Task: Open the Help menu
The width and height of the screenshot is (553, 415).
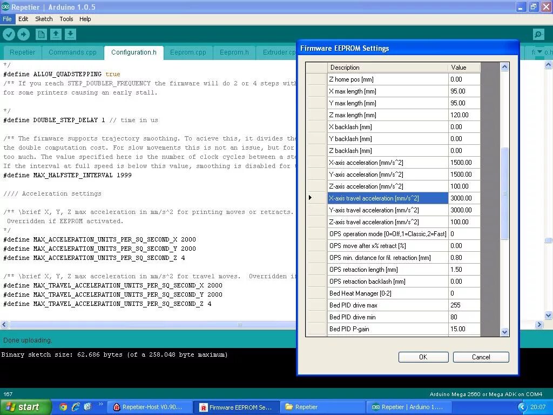Action: tap(85, 19)
